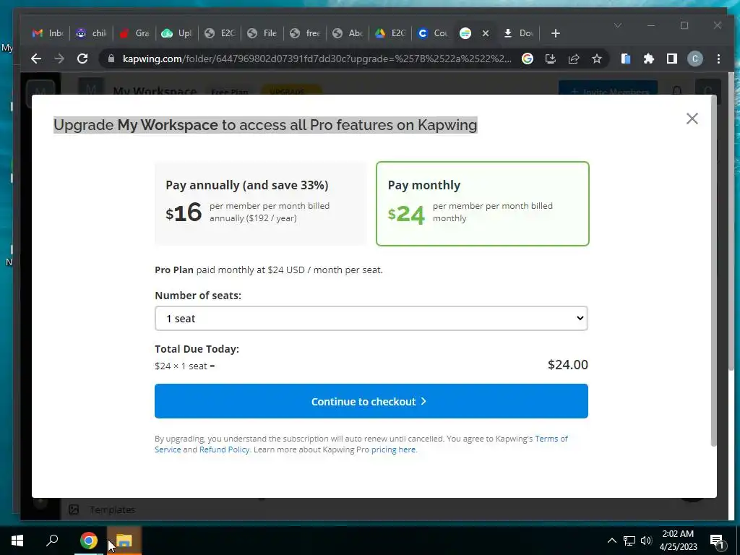Screen dimensions: 740x555
Task: Click the volume tray icon
Action: [646, 541]
